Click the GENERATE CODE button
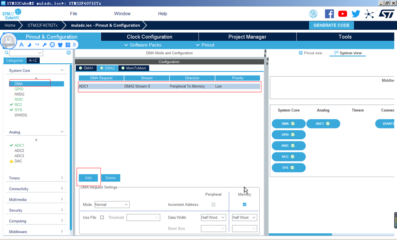The width and height of the screenshot is (397, 240). [331, 25]
